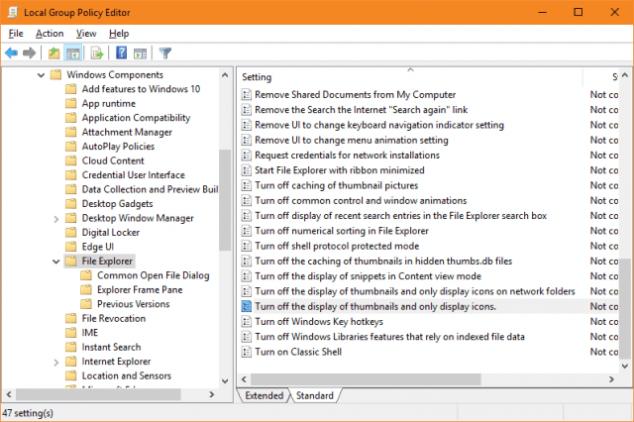The width and height of the screenshot is (634, 422).
Task: Open Help via the blue question-mark icon
Action: tap(121, 53)
